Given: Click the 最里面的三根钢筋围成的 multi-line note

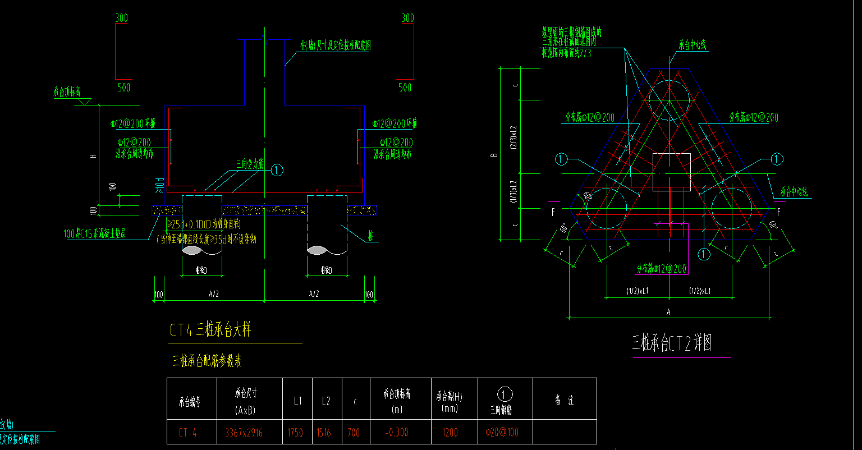Looking at the screenshot, I should (x=571, y=44).
